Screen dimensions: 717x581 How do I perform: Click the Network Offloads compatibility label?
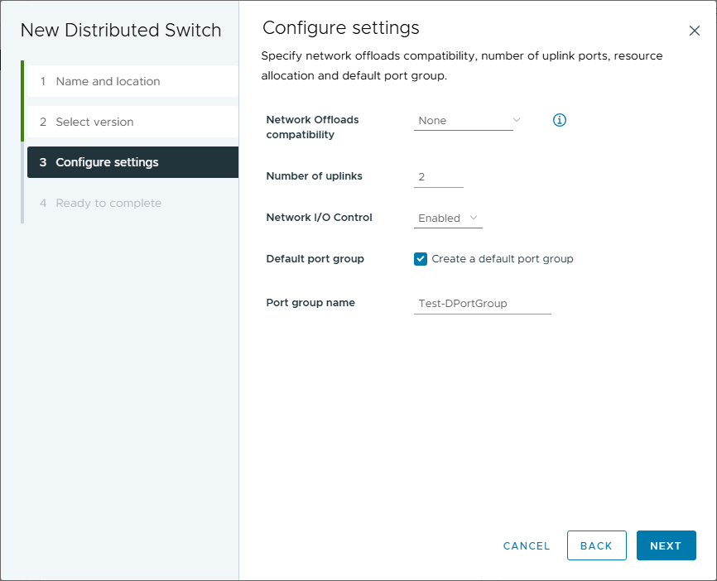[x=312, y=127]
